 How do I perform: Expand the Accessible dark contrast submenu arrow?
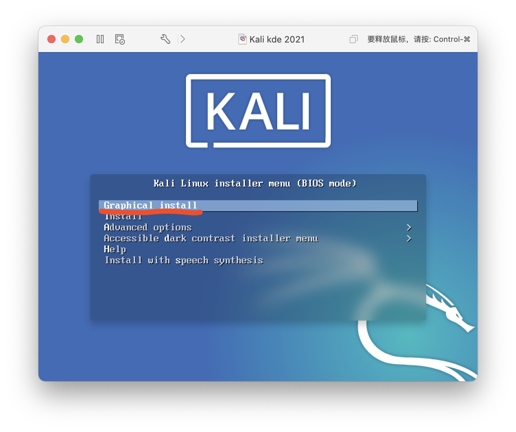point(409,238)
